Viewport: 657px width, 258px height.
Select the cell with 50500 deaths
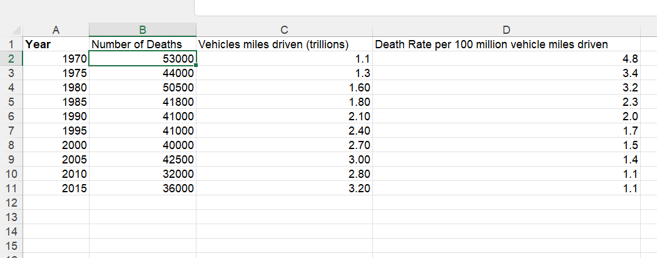pyautogui.click(x=143, y=87)
